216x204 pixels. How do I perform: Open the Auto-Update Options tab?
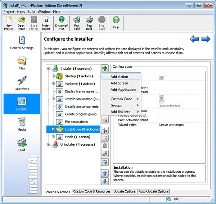154,191
